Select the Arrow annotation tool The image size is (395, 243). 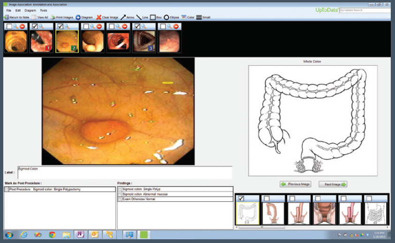pos(127,17)
